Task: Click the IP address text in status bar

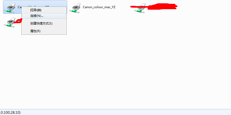Action: (10, 112)
